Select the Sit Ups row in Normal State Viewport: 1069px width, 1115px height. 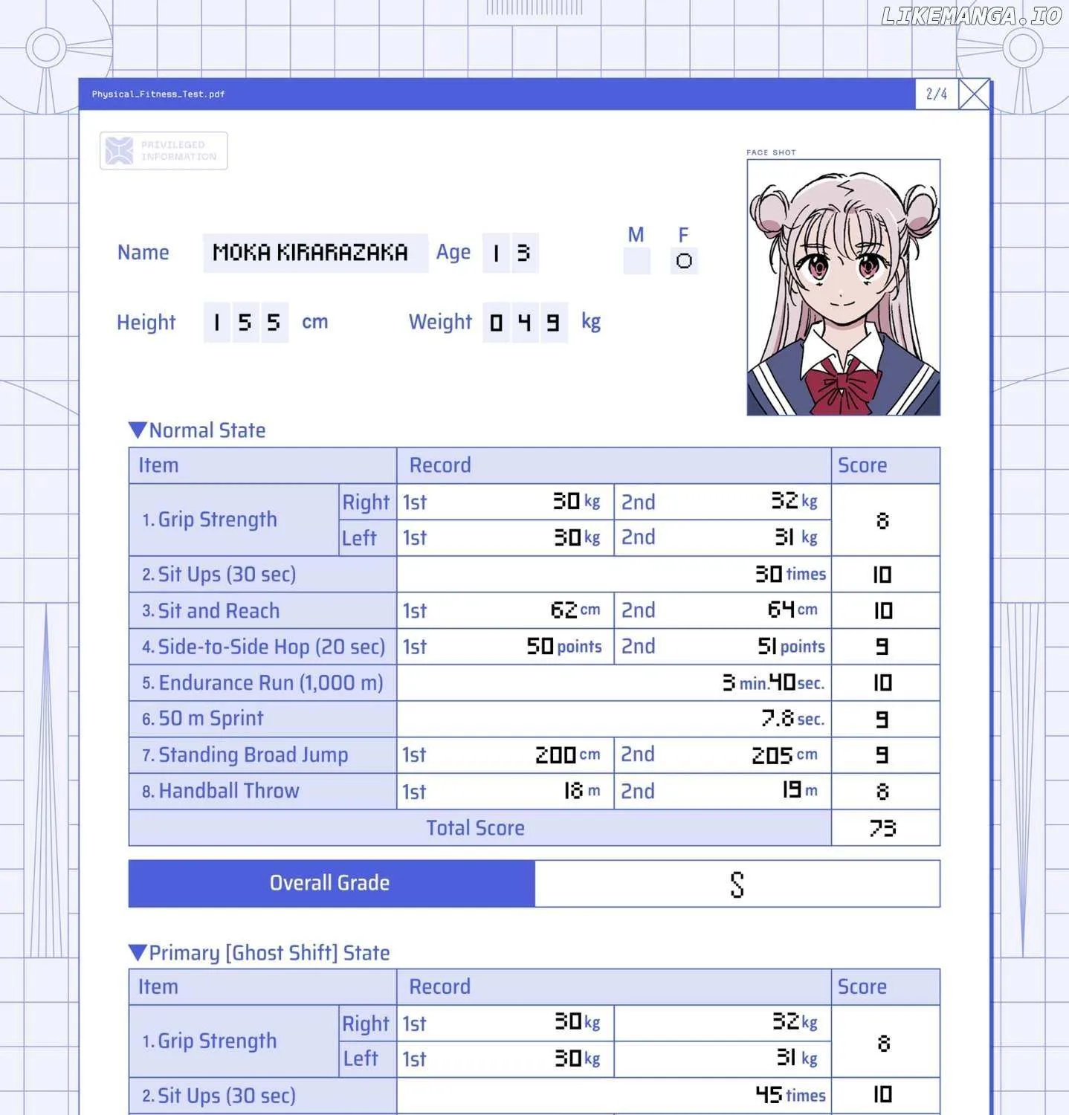pyautogui.click(x=534, y=574)
